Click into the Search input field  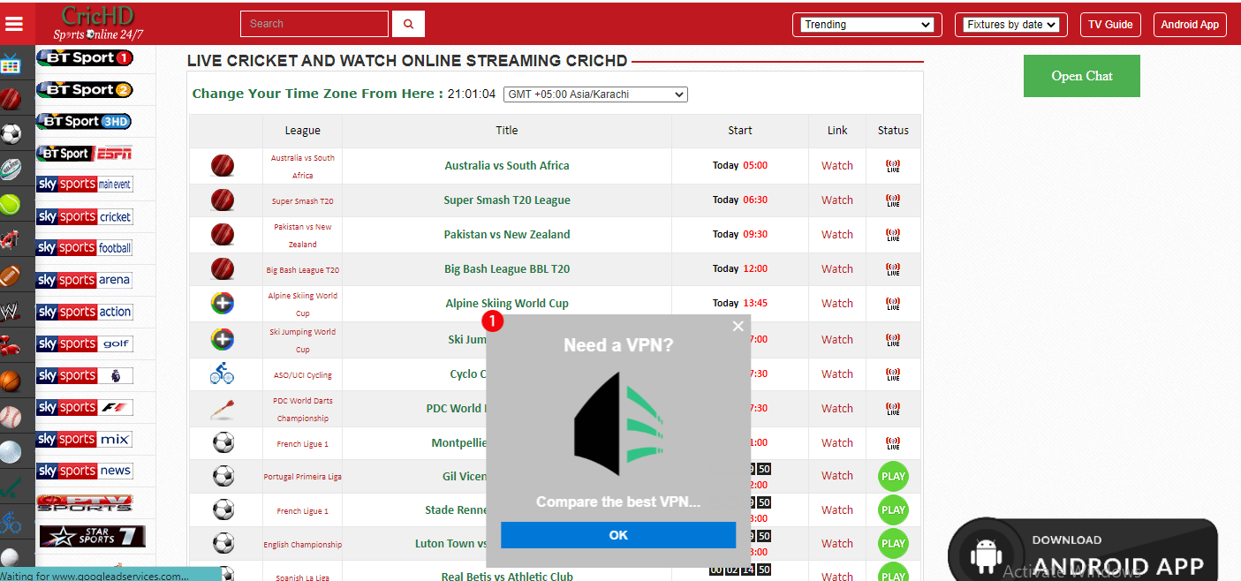314,24
